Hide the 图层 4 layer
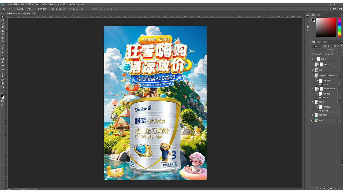Viewport: 343px width, 193px height. point(312,59)
